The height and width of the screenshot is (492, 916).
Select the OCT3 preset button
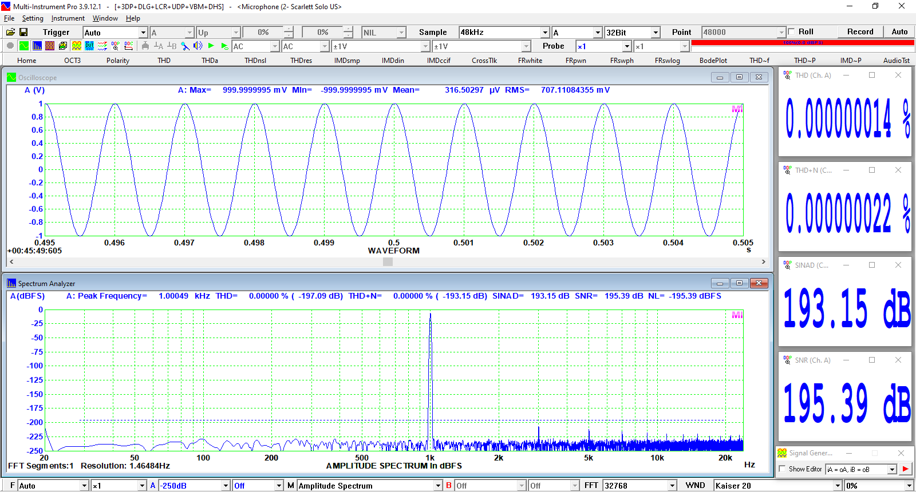[x=72, y=61]
